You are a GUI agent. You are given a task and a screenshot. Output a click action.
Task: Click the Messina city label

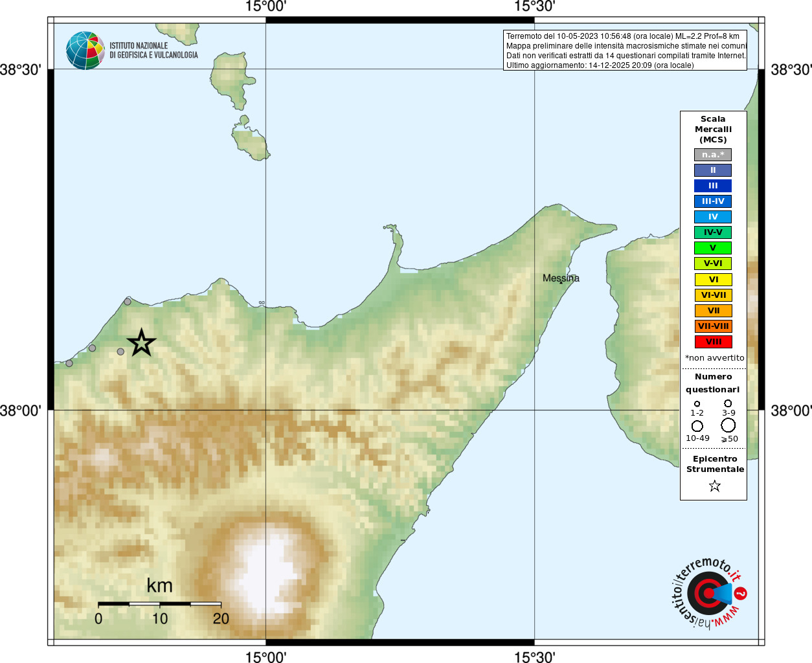[x=561, y=278]
